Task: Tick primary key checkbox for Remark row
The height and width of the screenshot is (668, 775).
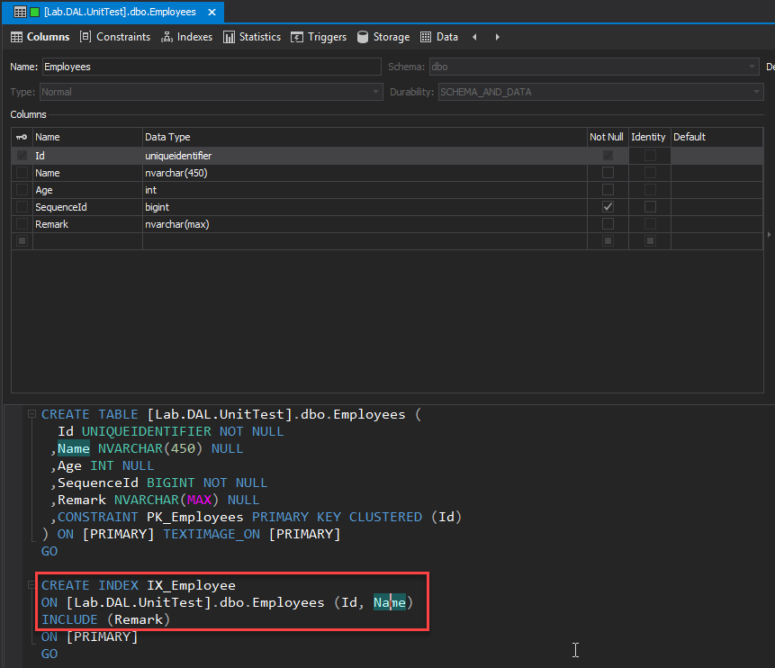Action: pyautogui.click(x=22, y=224)
